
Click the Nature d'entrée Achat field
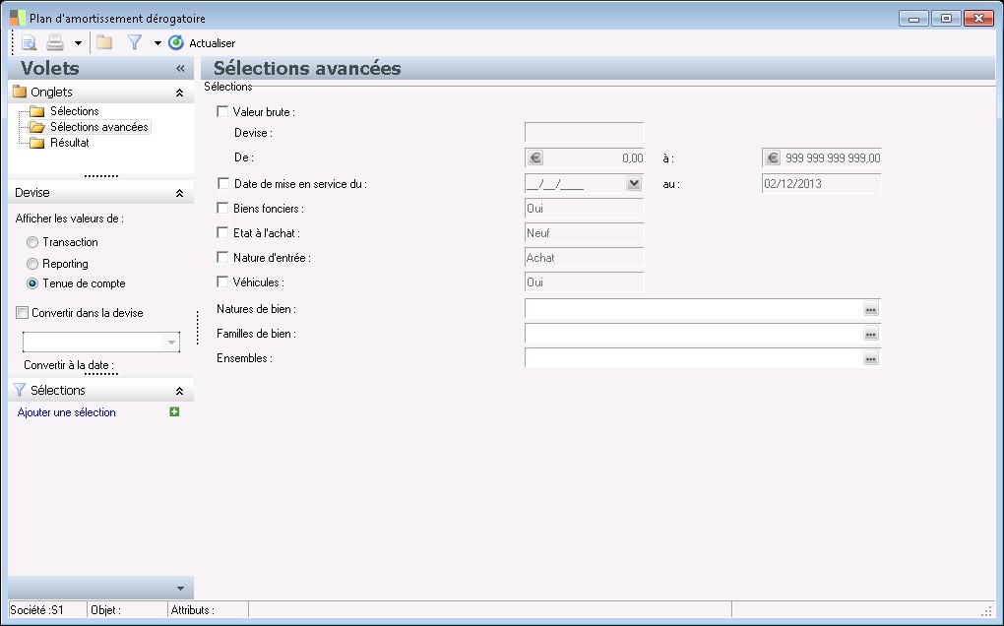[x=584, y=257]
